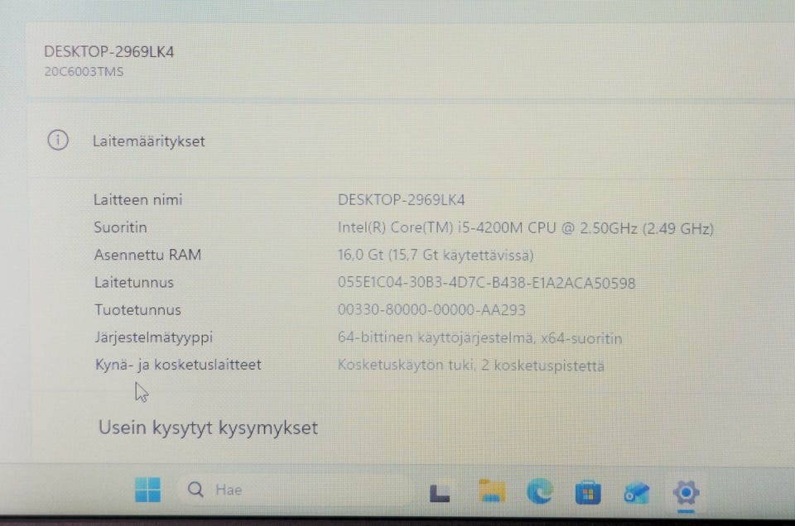Viewport: 795px width, 526px height.
Task: Collapse the Laitemääritykset section header
Action: 411,141
